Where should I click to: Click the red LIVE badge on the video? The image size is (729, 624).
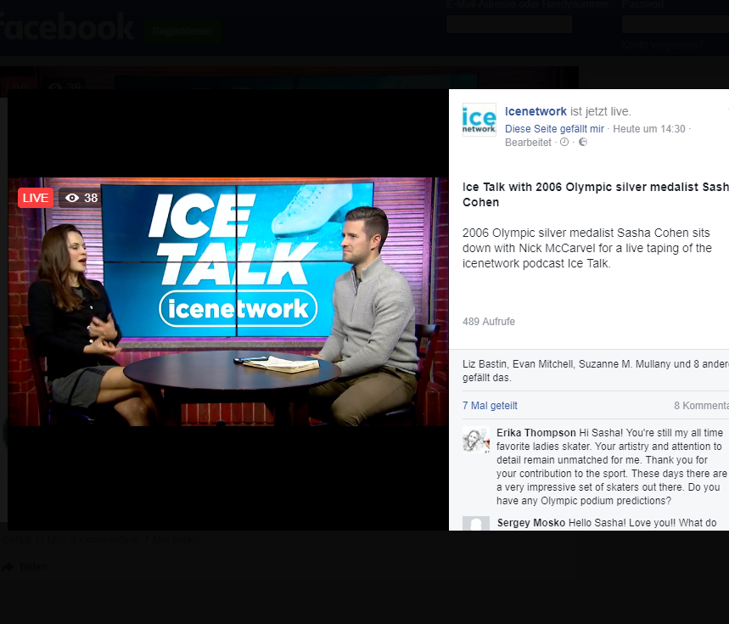[x=36, y=198]
